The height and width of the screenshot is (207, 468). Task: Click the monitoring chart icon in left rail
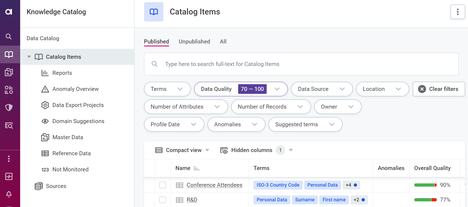tap(9, 176)
